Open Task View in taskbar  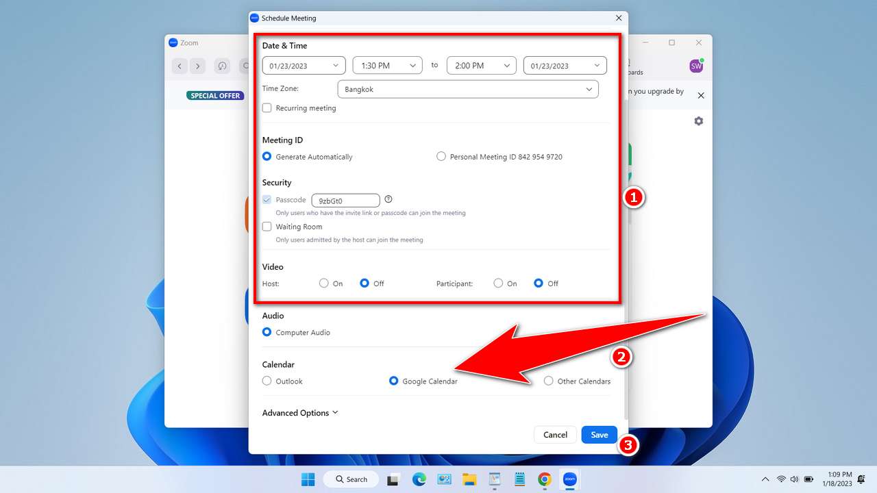(393, 479)
